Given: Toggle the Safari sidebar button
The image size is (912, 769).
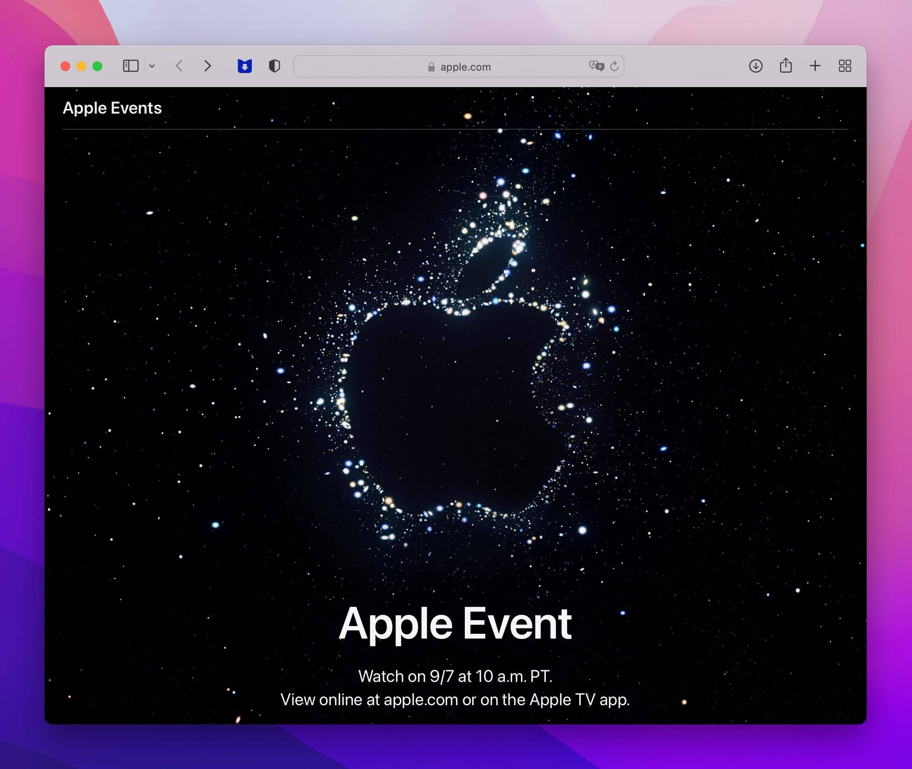Looking at the screenshot, I should point(131,66).
